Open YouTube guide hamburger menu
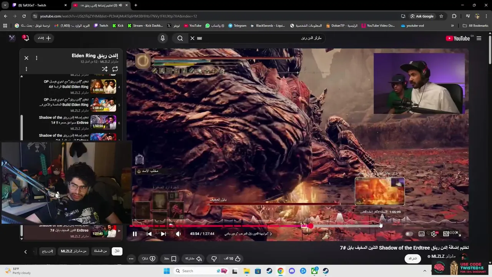The height and width of the screenshot is (277, 492). 479,38
